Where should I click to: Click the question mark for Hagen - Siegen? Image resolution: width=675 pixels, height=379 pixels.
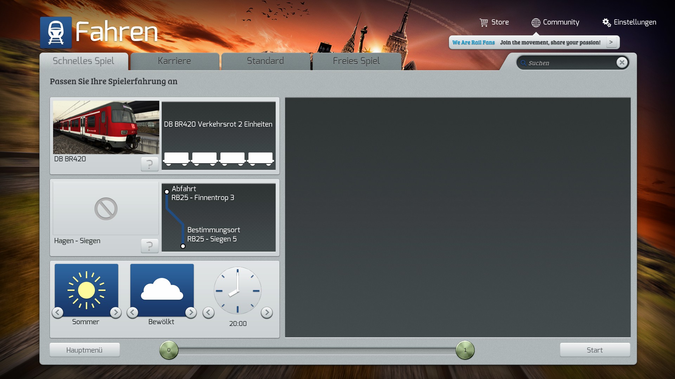pos(149,246)
